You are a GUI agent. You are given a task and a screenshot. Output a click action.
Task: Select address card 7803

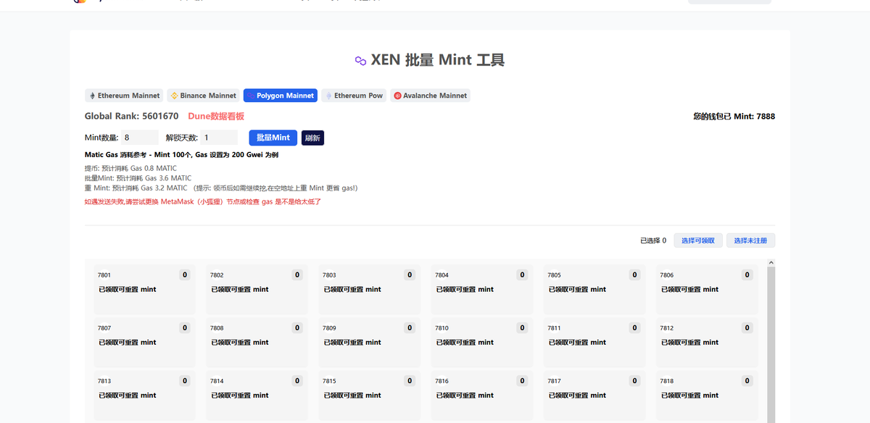pyautogui.click(x=369, y=289)
